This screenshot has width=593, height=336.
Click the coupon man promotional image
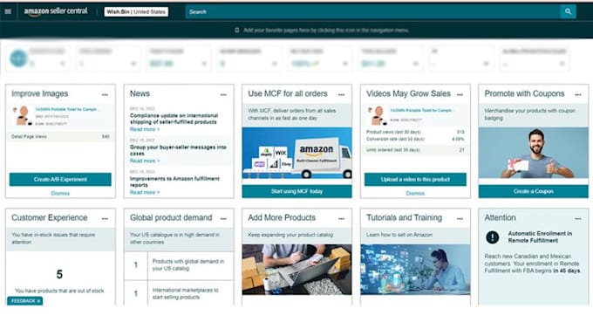coord(533,153)
